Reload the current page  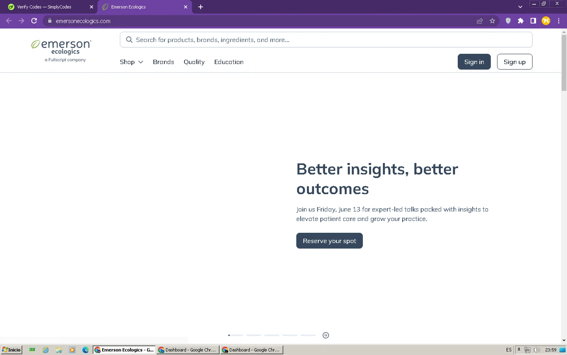pos(34,21)
